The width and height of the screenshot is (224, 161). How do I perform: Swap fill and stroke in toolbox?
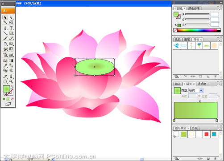12,87
